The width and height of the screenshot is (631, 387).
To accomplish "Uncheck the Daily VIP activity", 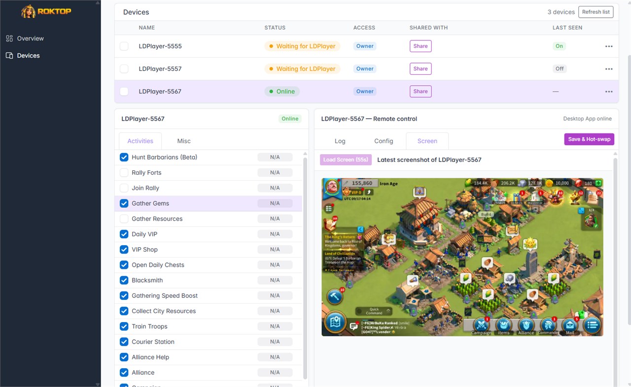I will point(124,234).
